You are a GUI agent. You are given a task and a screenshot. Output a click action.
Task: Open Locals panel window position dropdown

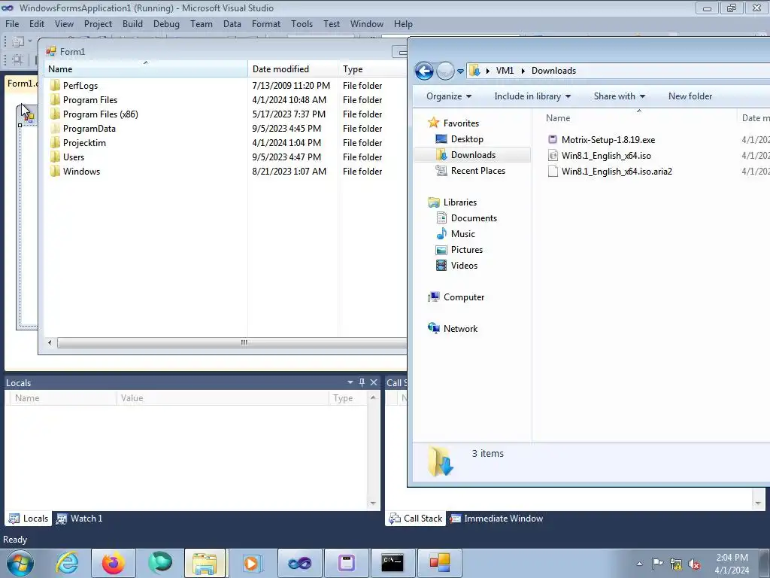(350, 382)
